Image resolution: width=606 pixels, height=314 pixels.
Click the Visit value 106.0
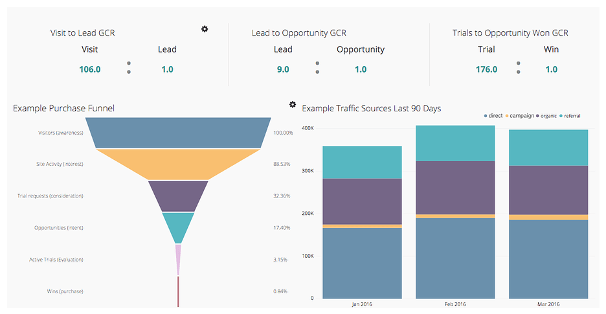(x=89, y=69)
